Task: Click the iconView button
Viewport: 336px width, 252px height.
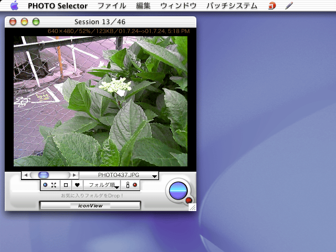Action: (x=90, y=206)
